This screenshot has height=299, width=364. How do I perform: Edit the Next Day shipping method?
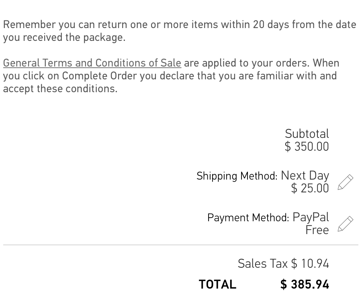346,182
